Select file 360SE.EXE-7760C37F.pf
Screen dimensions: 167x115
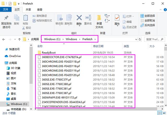point(55,79)
